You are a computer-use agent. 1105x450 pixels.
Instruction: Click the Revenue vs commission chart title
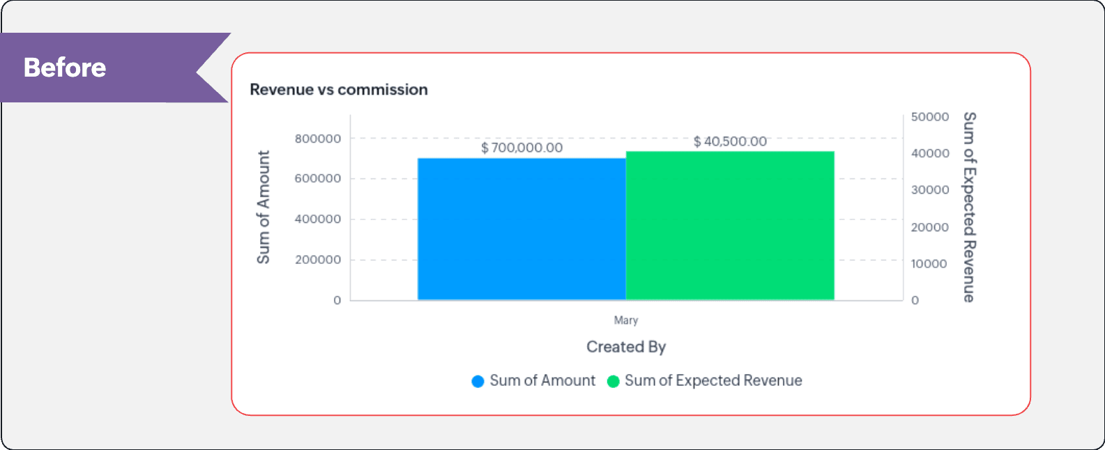[x=339, y=90]
